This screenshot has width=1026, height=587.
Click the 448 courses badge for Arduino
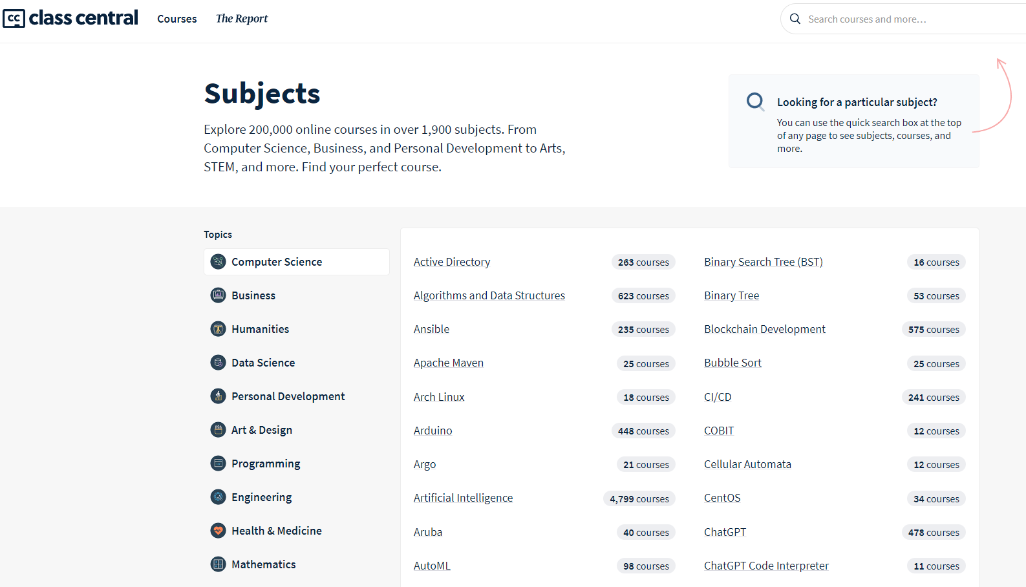643,431
